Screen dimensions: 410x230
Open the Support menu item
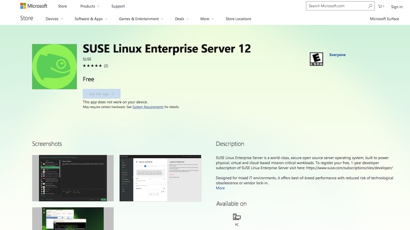click(x=118, y=6)
